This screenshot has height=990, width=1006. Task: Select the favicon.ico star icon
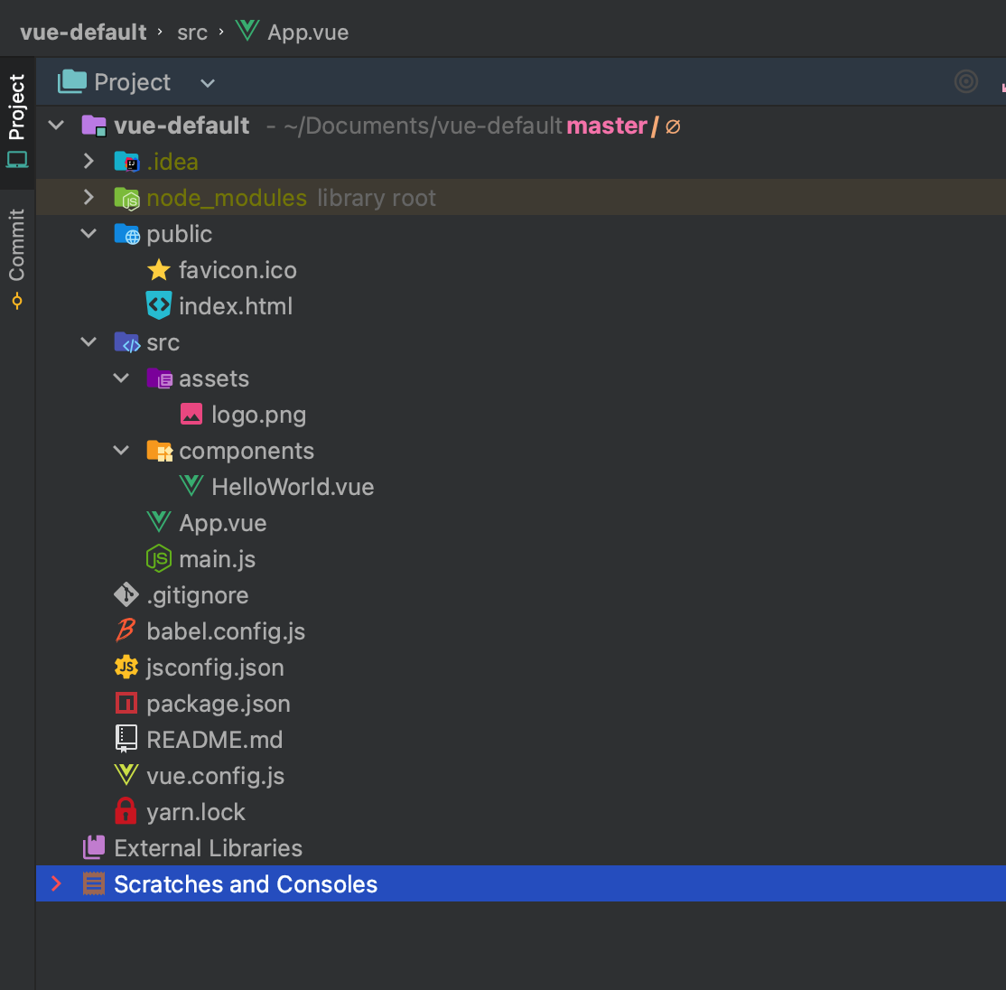click(159, 269)
